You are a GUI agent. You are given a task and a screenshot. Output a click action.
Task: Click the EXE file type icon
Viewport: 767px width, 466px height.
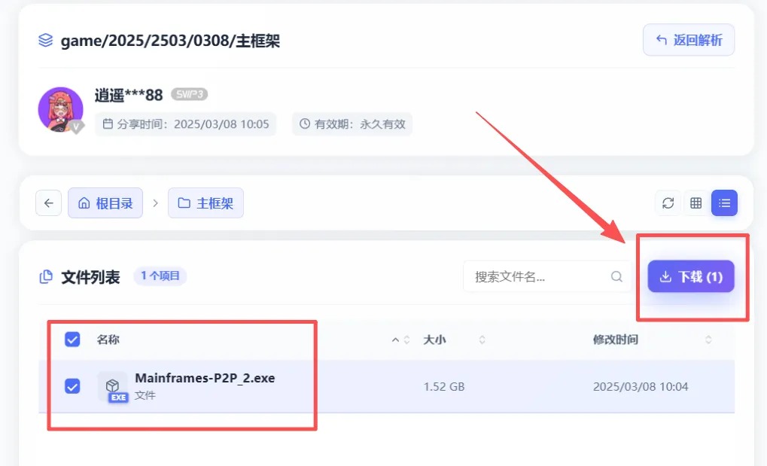[113, 387]
